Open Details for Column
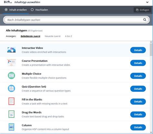The height and width of the screenshot is (134, 153). 138,127
